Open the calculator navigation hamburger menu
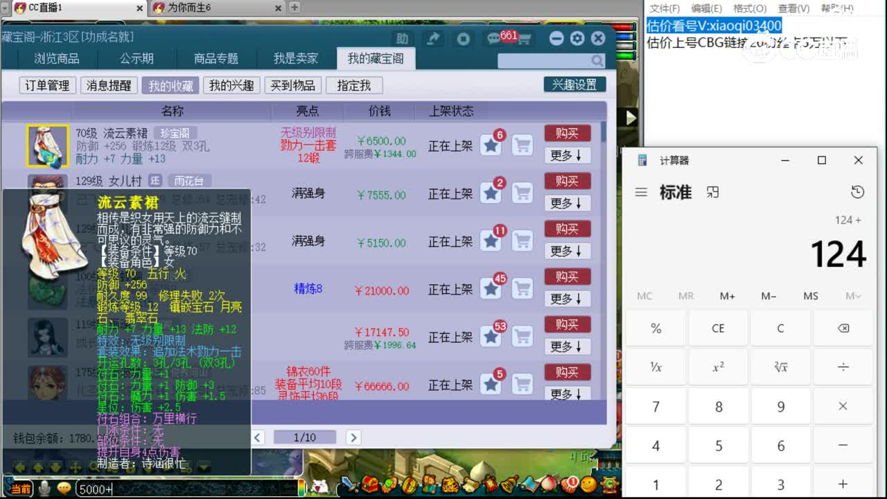The height and width of the screenshot is (499, 887). point(641,193)
